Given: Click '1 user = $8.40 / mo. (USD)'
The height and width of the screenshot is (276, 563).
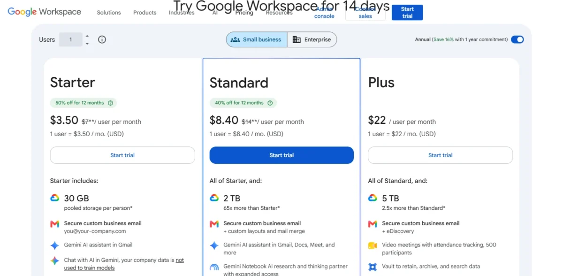Looking at the screenshot, I should coord(246,134).
